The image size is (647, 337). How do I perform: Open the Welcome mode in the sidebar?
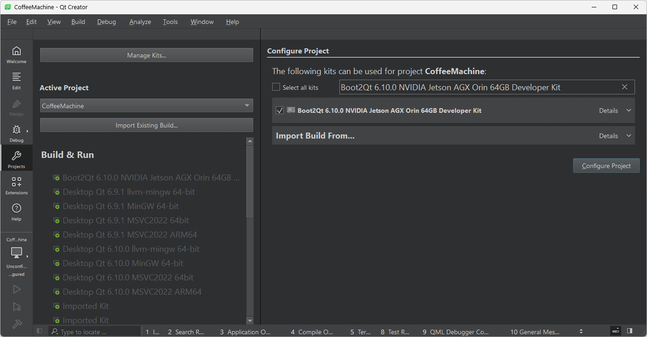[17, 54]
